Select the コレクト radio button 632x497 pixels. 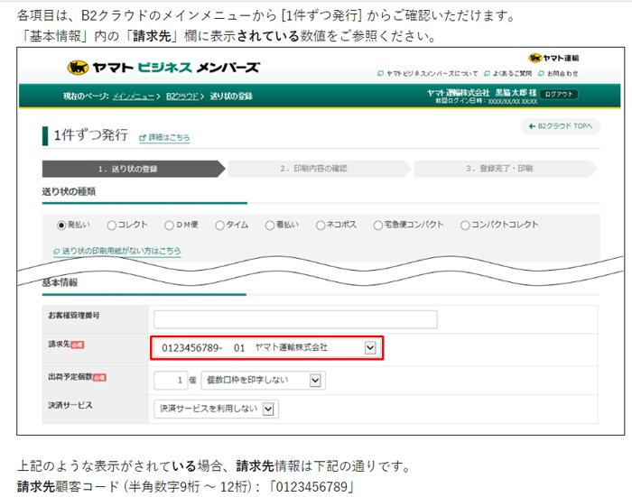click(x=112, y=225)
